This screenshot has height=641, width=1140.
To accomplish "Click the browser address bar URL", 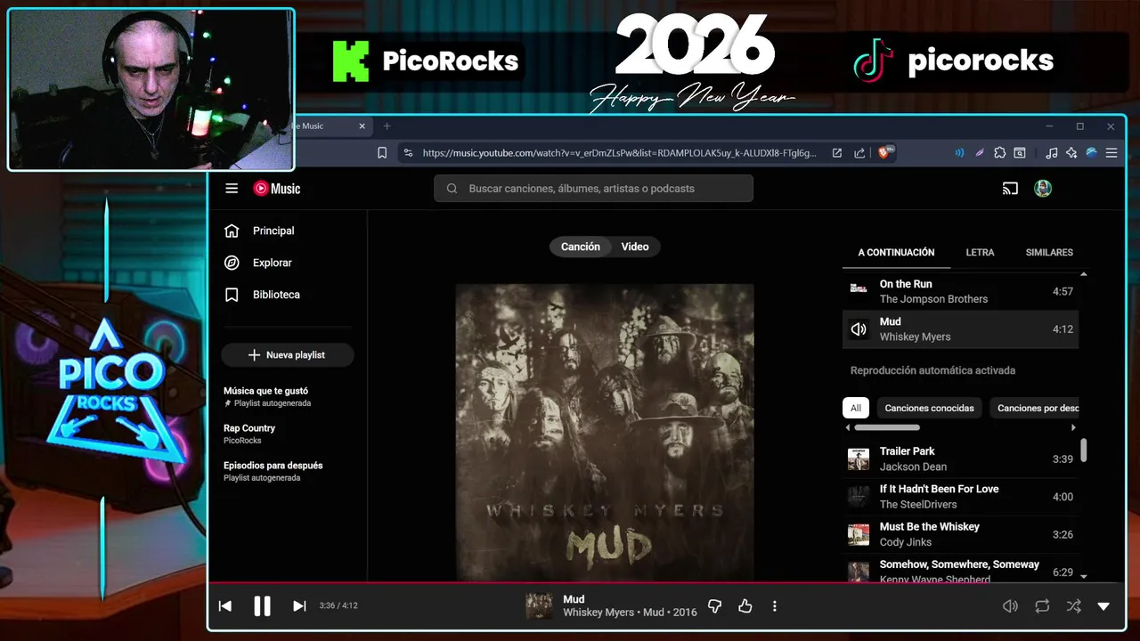I will [619, 153].
